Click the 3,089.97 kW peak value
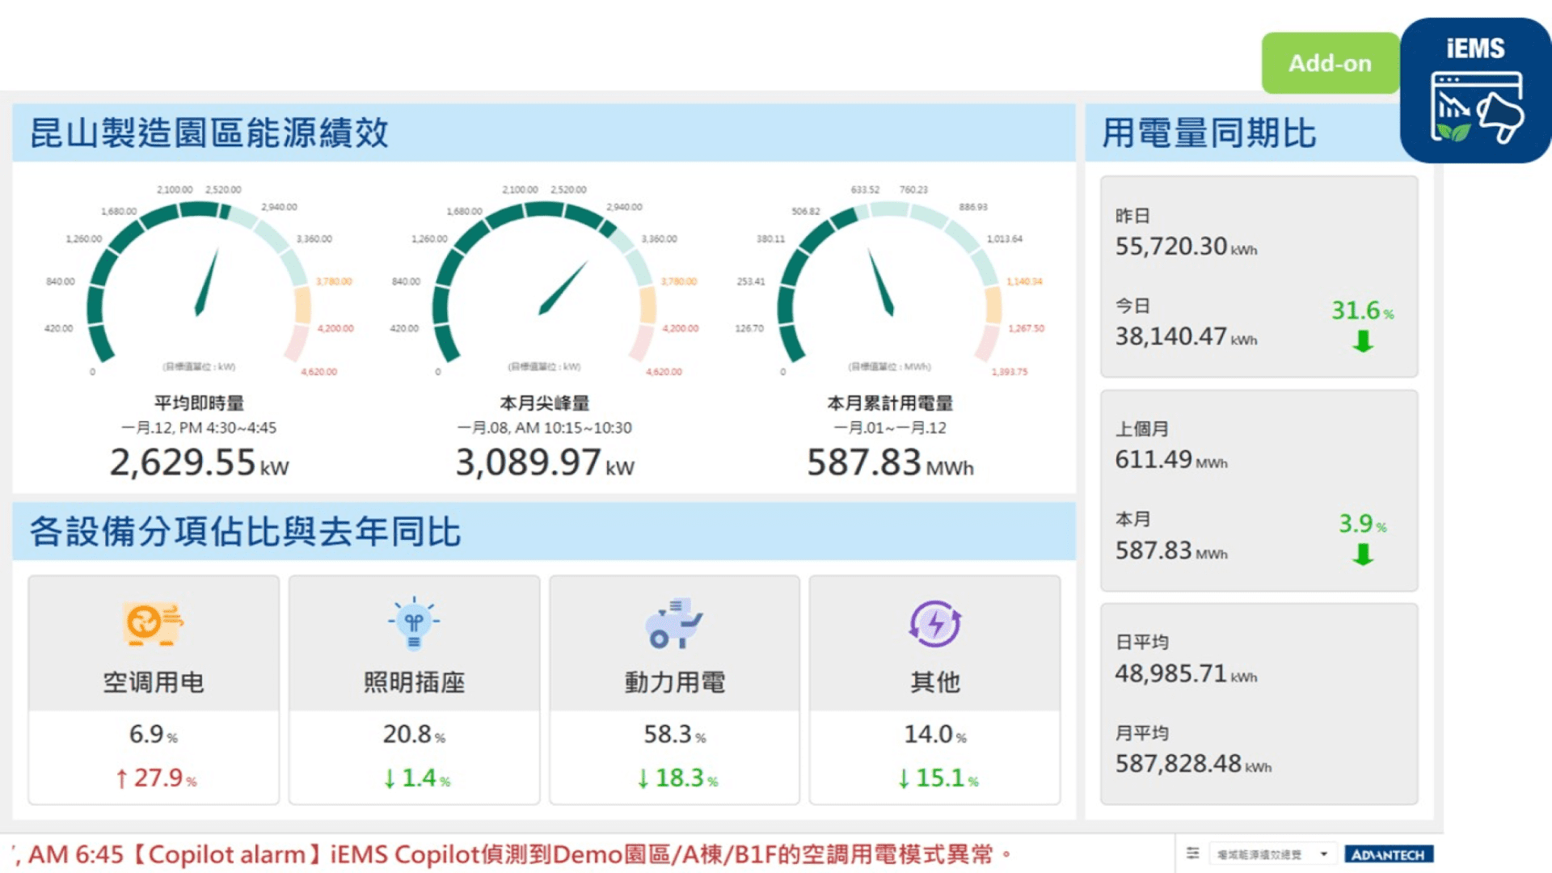 pos(545,463)
